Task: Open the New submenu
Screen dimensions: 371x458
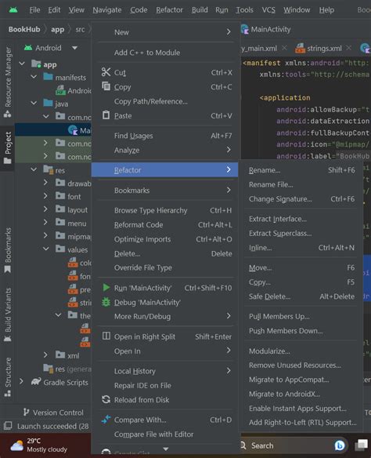Action: [164, 32]
